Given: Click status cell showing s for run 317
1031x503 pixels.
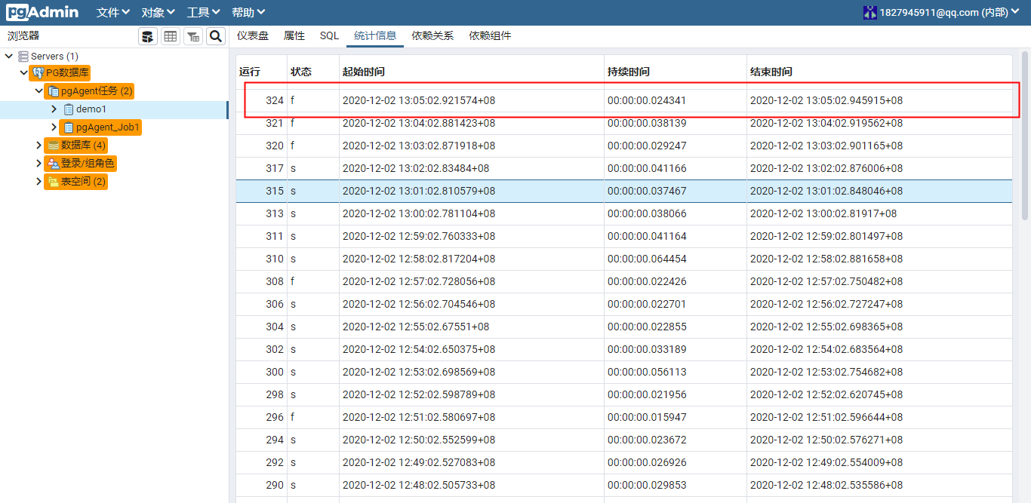Looking at the screenshot, I should [x=293, y=168].
